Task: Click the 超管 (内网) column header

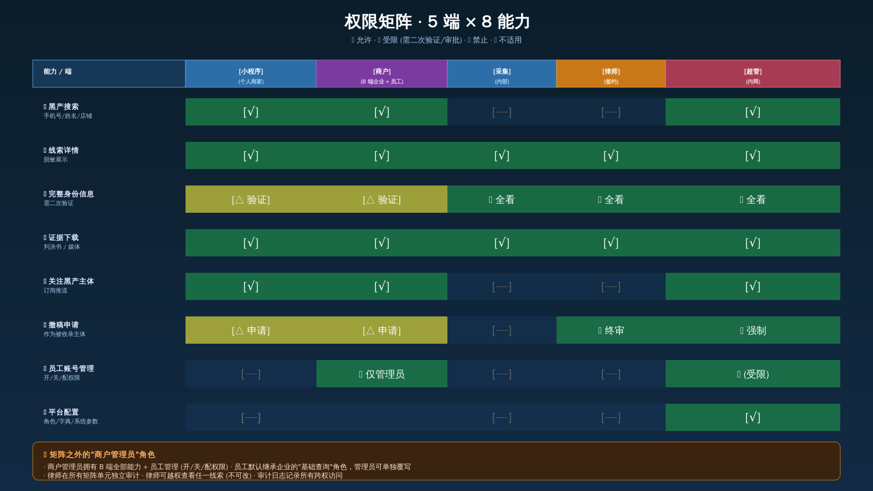Action: coord(753,74)
